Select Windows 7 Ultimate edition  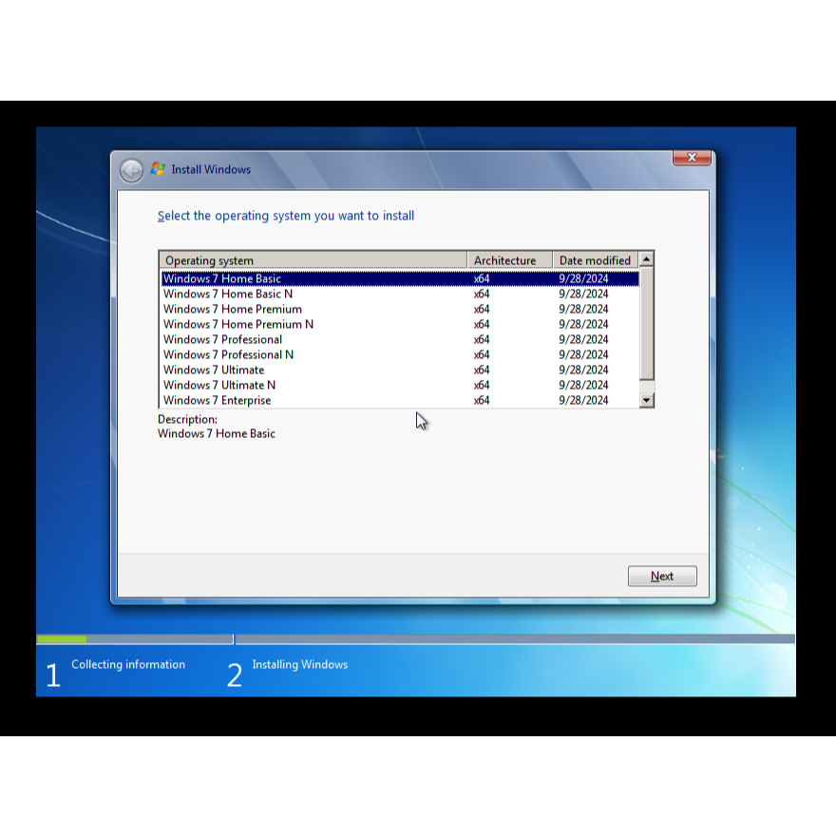(400, 370)
